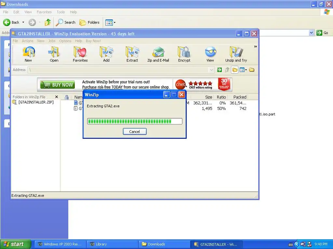Click Back button in Downloads window
The image size is (333, 249).
(x=11, y=22)
